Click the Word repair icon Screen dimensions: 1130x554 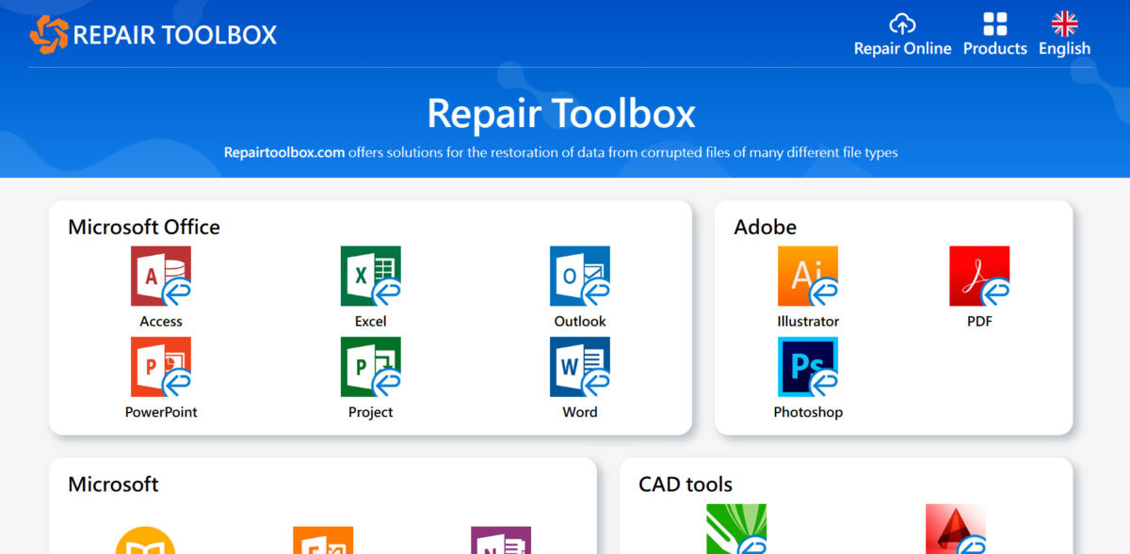pyautogui.click(x=579, y=369)
